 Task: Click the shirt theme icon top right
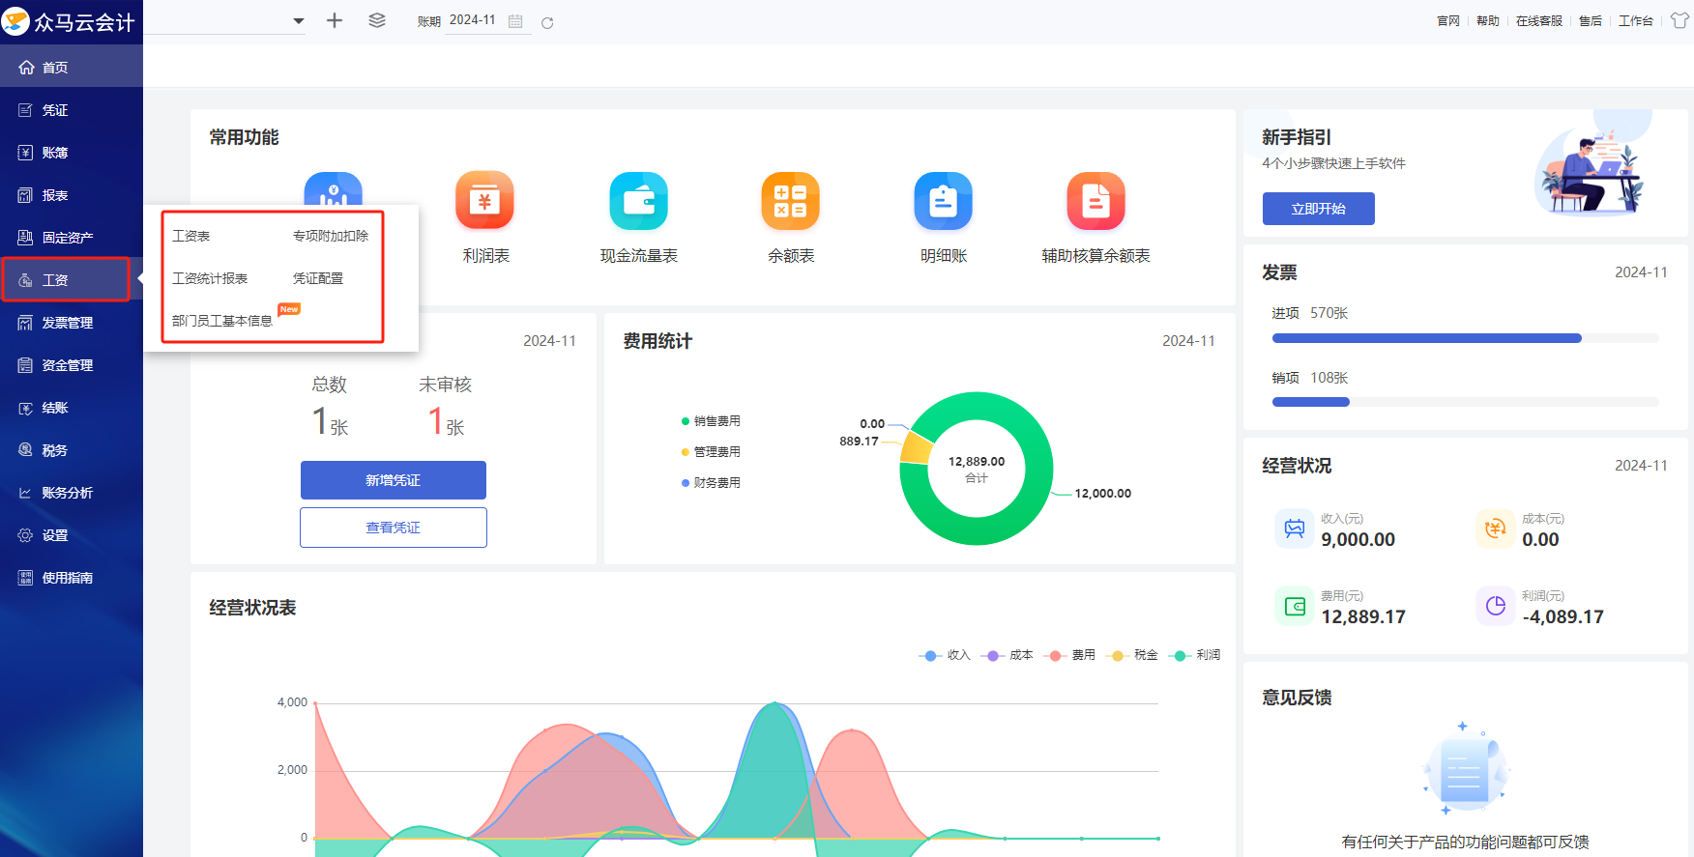pos(1679,20)
